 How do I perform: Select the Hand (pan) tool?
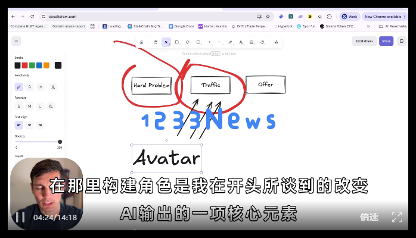[156, 42]
